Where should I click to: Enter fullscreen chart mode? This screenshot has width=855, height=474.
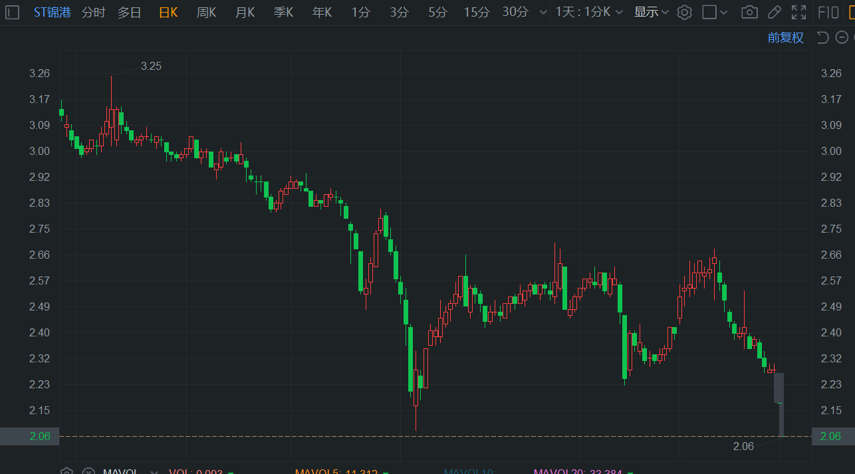(x=798, y=12)
